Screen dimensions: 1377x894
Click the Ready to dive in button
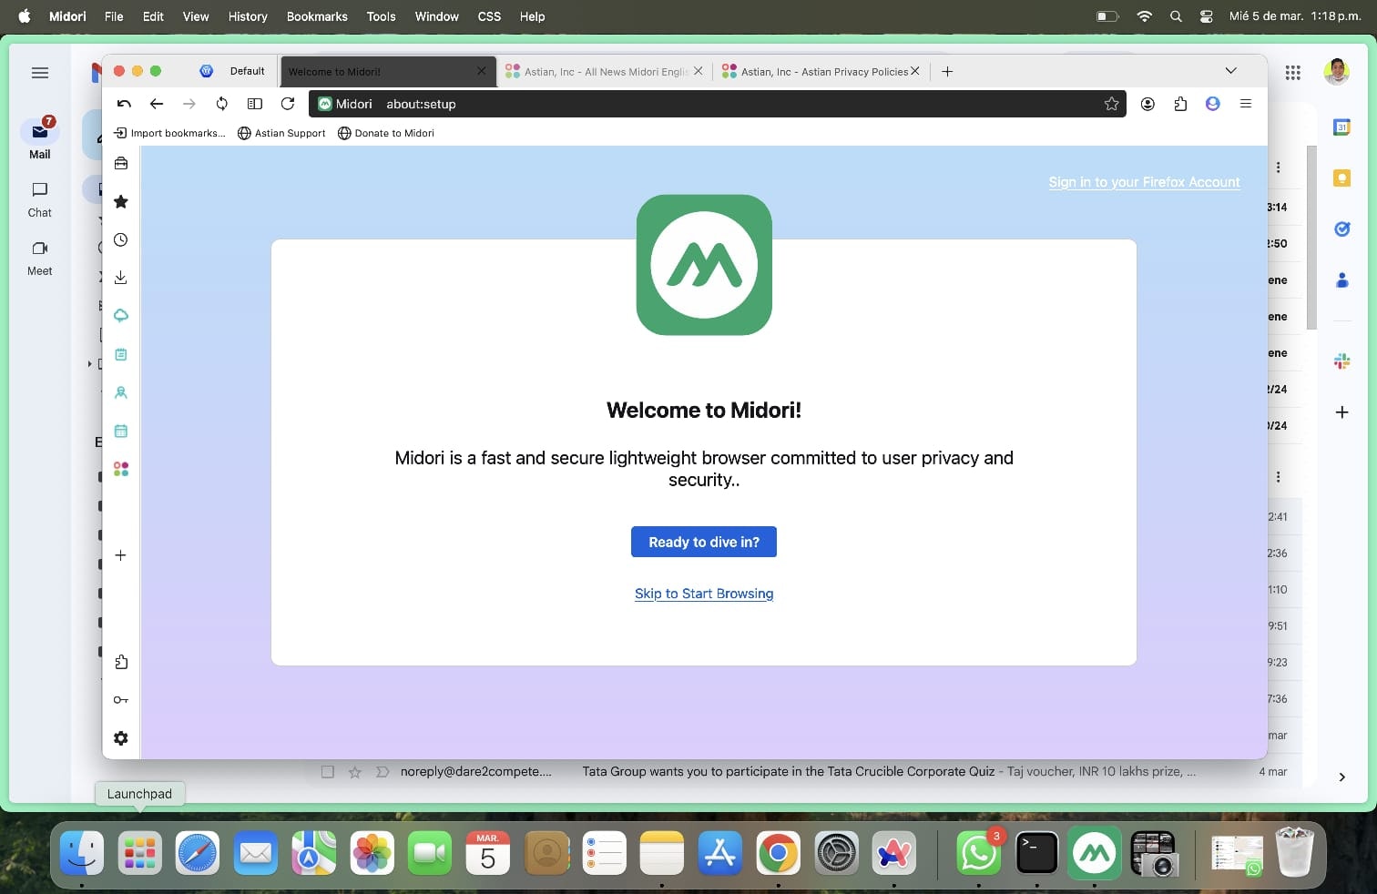coord(703,542)
